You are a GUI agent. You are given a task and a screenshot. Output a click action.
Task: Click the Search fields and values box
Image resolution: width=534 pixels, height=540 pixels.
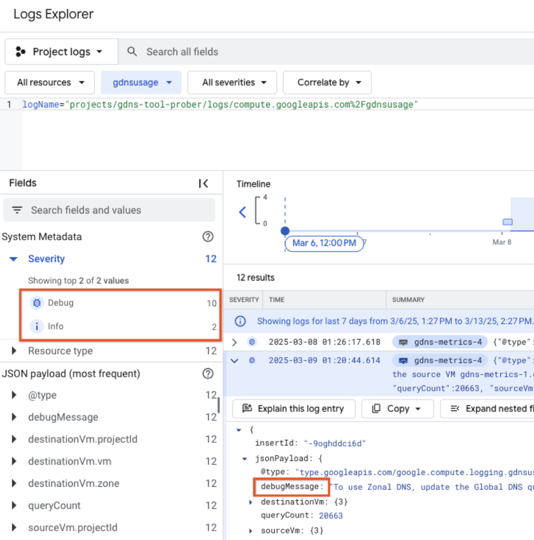click(109, 210)
